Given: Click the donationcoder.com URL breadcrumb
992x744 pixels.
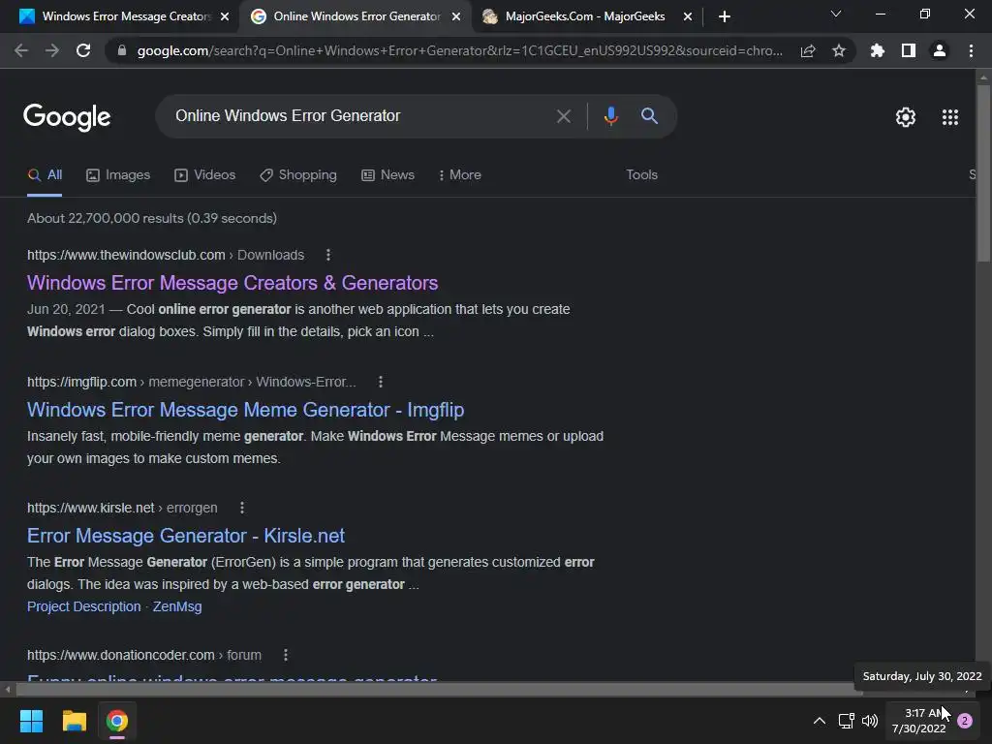Looking at the screenshot, I should coord(144,655).
